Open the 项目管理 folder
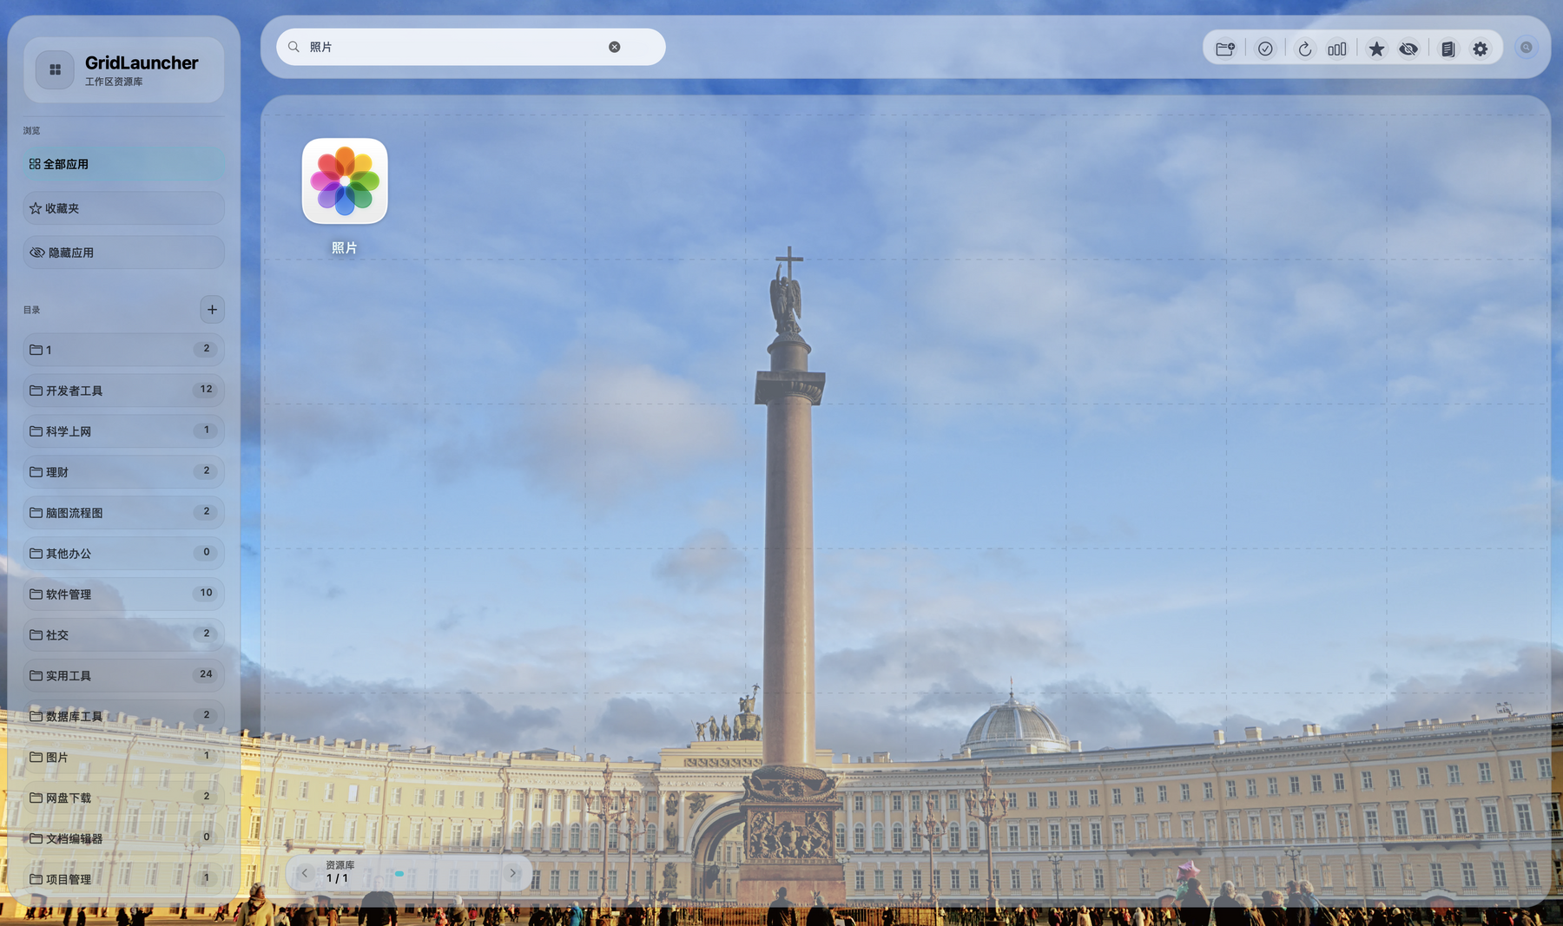This screenshot has height=926, width=1563. tap(123, 879)
